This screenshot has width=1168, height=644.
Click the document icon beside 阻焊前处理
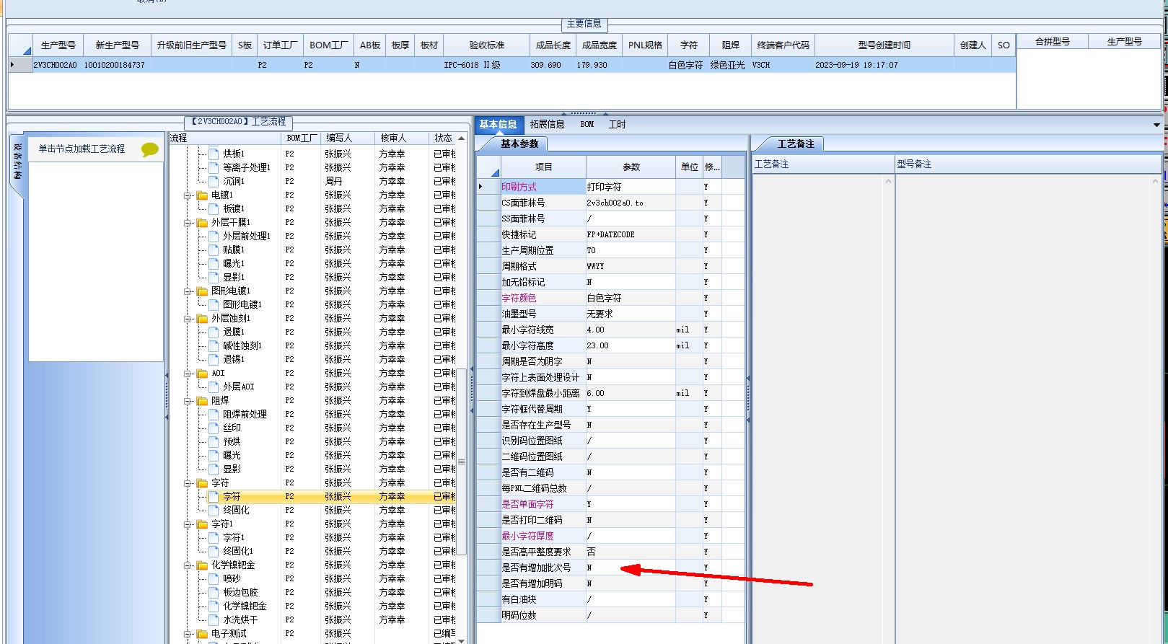214,414
